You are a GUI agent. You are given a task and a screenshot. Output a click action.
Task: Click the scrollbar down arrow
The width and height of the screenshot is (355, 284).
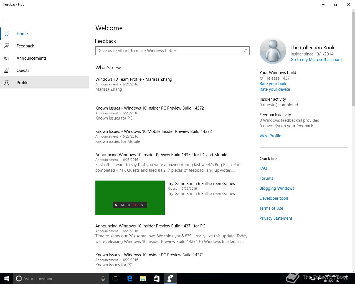(x=353, y=271)
